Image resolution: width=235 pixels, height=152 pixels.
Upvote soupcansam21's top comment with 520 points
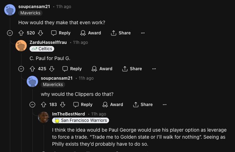[22, 33]
